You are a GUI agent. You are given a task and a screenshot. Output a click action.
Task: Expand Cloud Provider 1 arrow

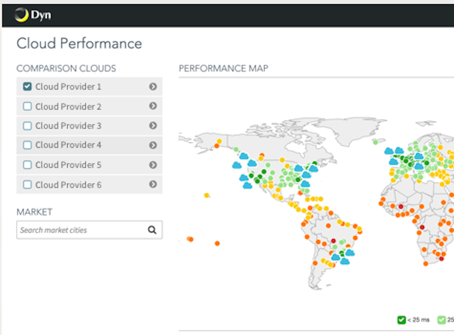153,86
